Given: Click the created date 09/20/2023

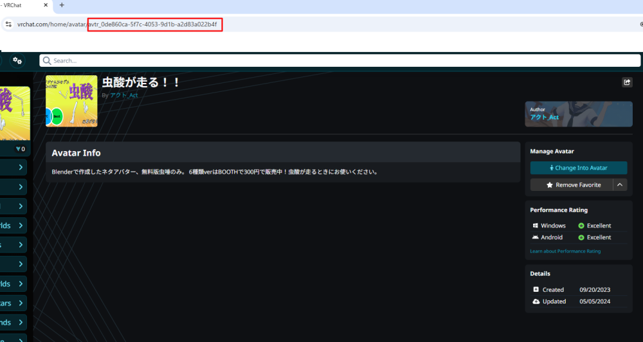Looking at the screenshot, I should (x=595, y=289).
